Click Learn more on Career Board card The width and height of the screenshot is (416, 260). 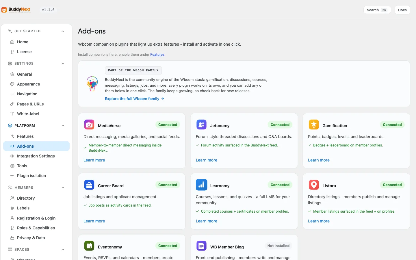94,221
